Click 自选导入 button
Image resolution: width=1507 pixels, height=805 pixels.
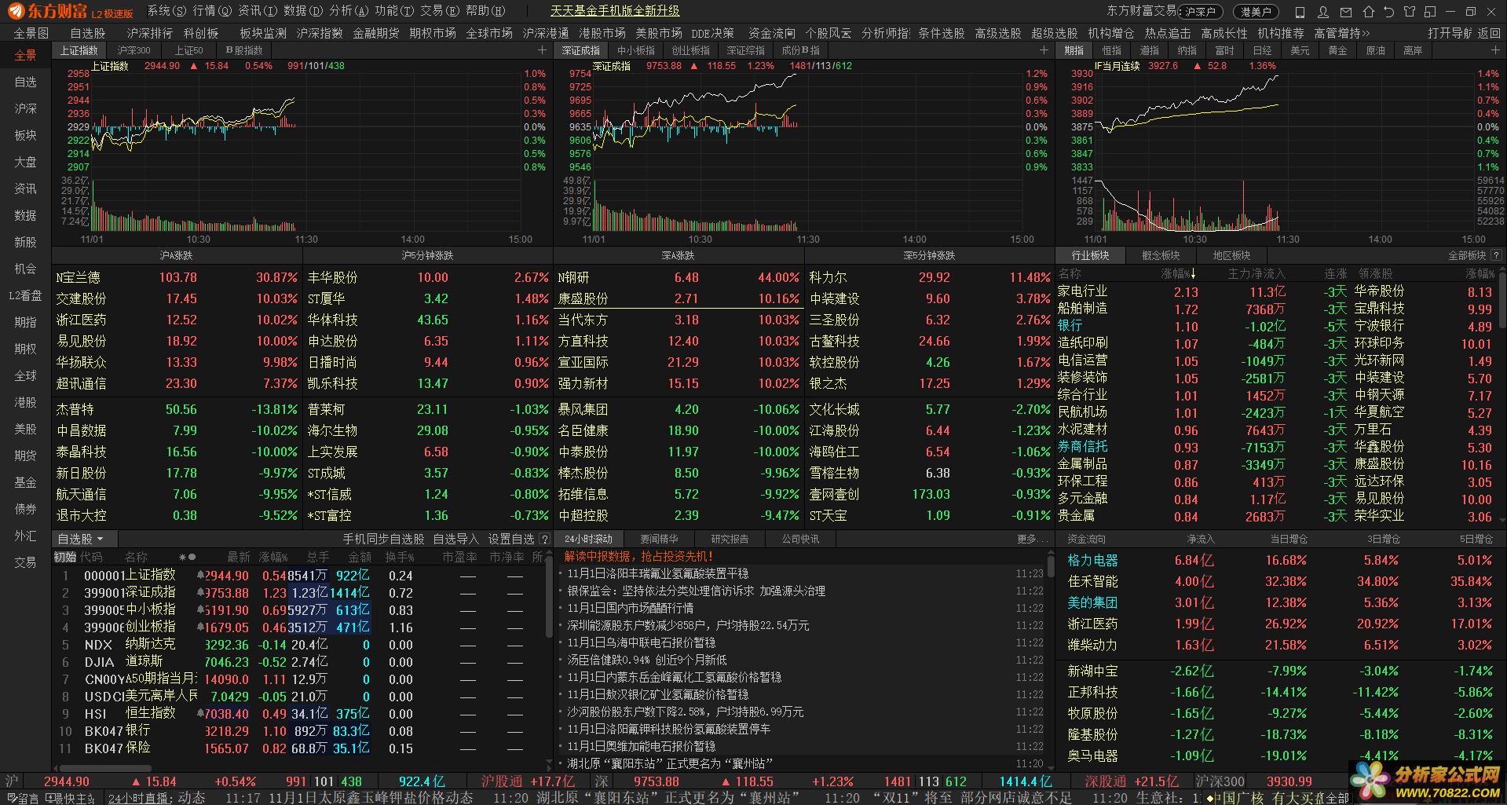tap(455, 539)
